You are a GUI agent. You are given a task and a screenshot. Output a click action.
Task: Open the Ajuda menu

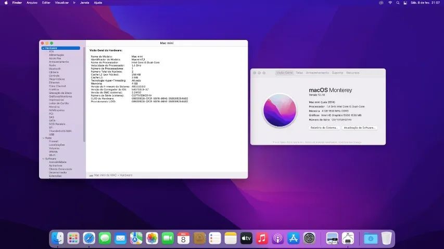coord(98,3)
